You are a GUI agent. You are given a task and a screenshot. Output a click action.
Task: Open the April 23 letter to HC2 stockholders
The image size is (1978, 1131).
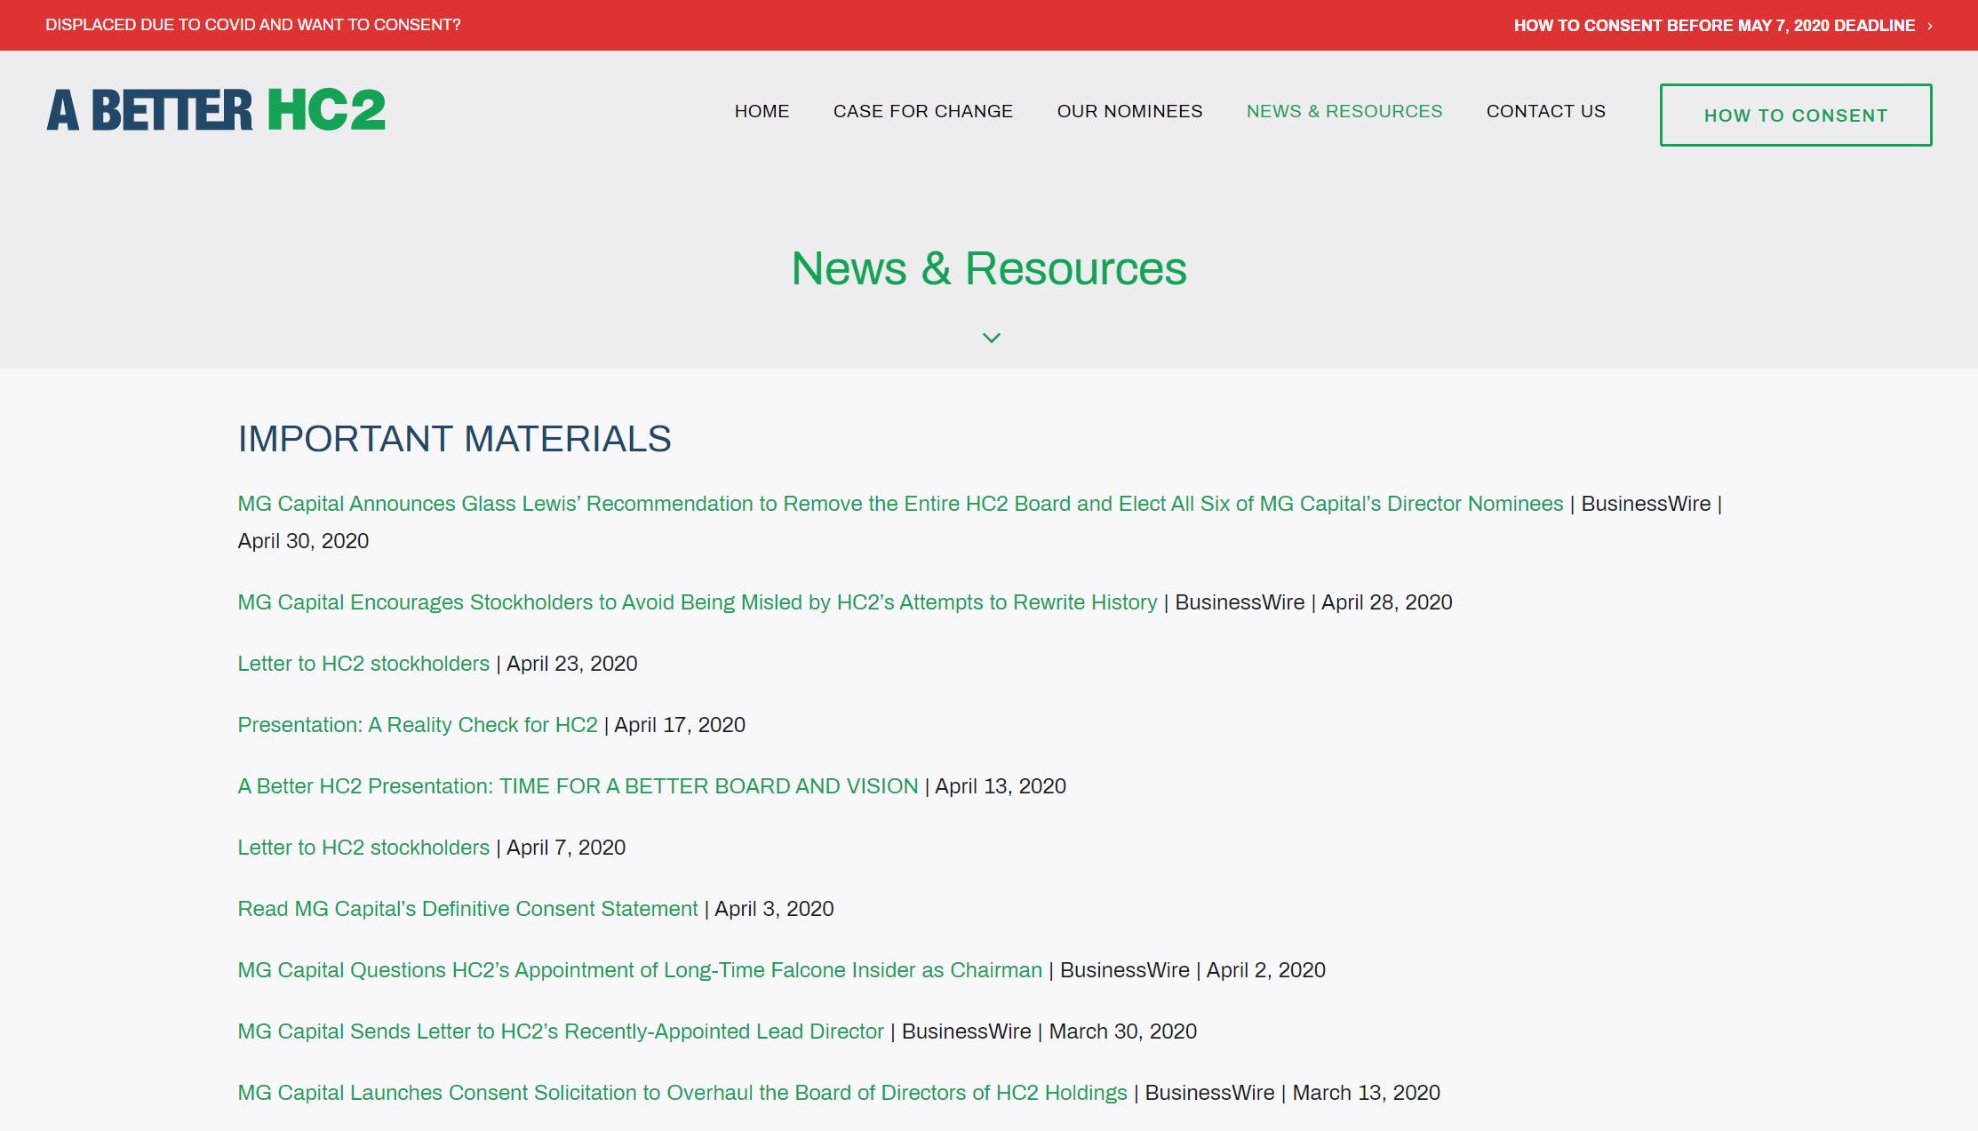[363, 664]
